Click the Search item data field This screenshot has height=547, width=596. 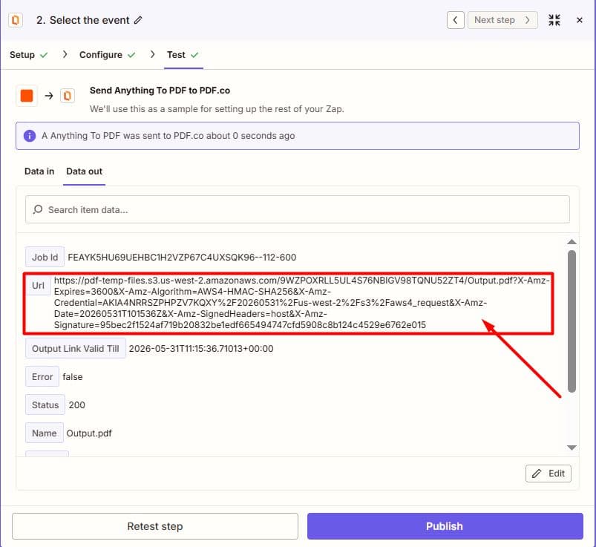(x=297, y=209)
